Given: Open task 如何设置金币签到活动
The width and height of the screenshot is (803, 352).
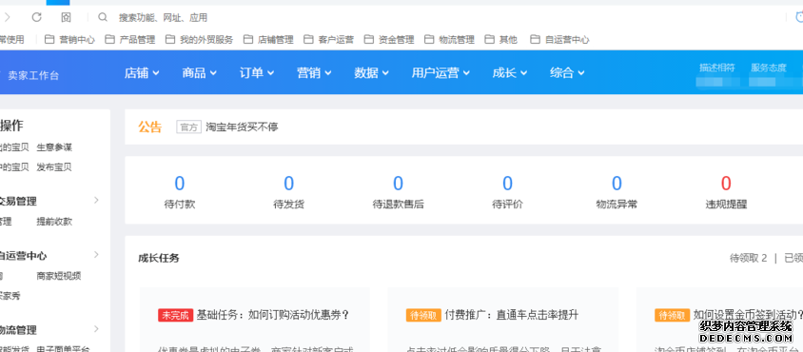Looking at the screenshot, I should coord(748,315).
